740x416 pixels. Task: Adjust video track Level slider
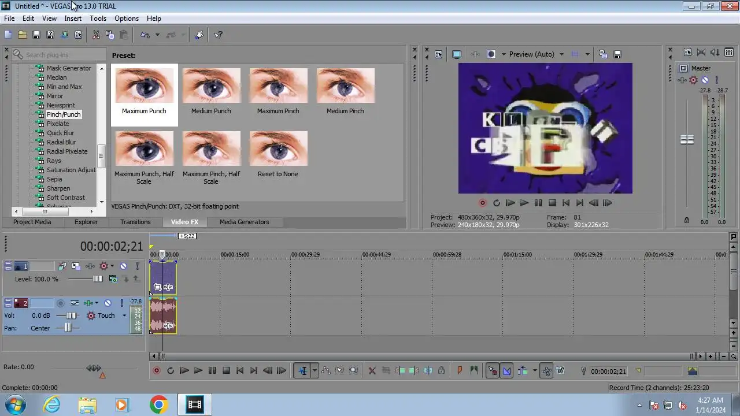point(97,279)
